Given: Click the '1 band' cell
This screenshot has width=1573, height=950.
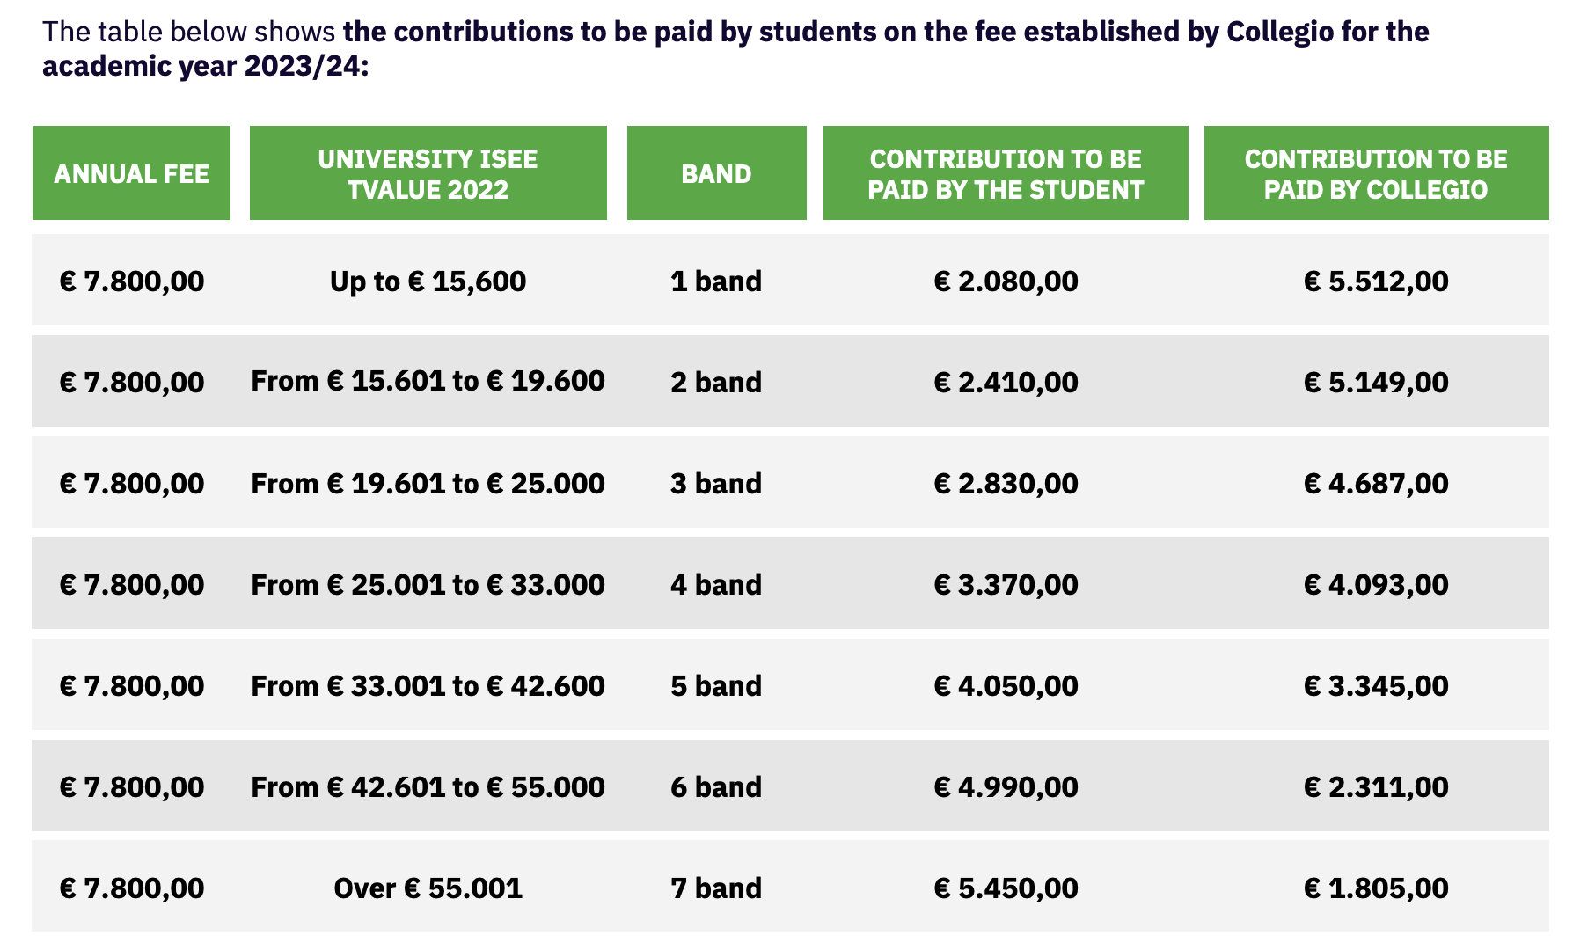Looking at the screenshot, I should point(716,281).
